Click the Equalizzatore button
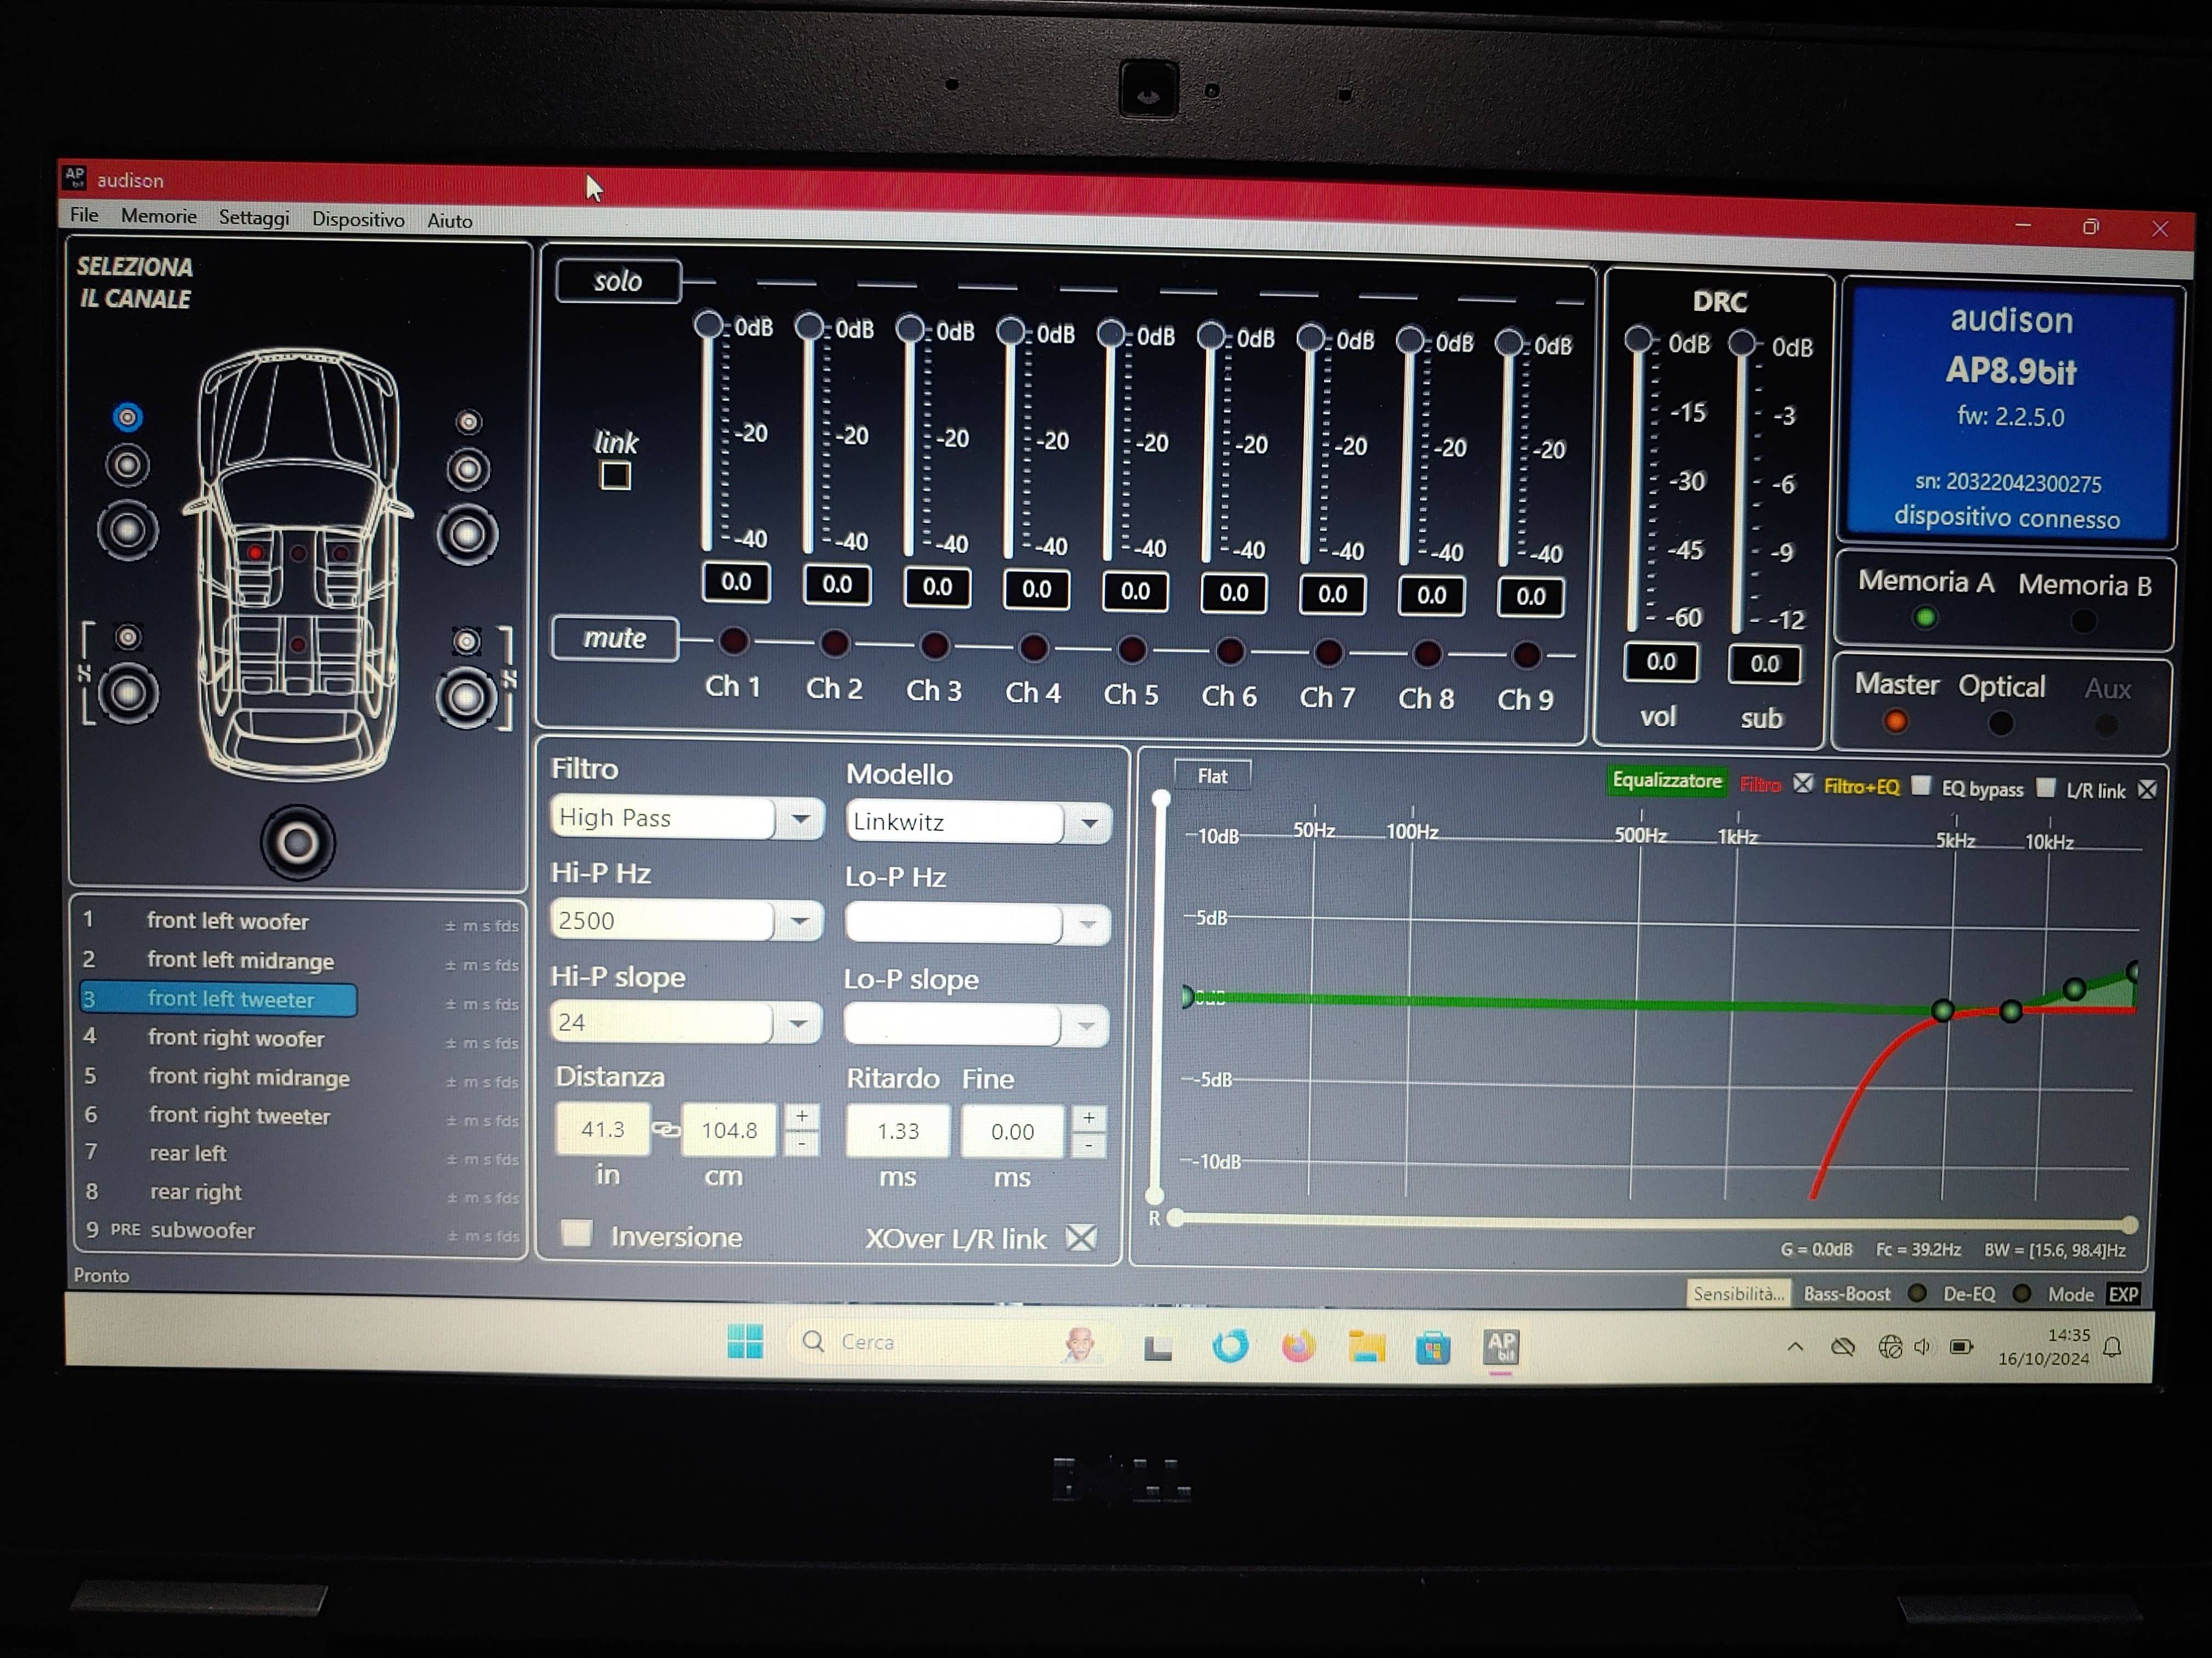This screenshot has width=2212, height=1658. coord(1667,781)
